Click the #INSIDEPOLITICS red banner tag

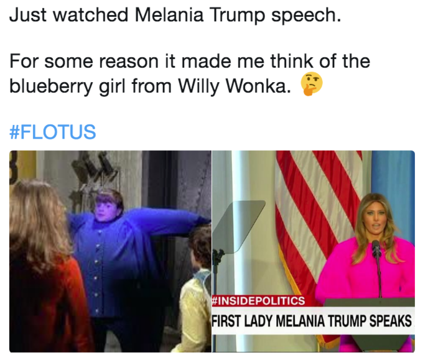tap(259, 301)
